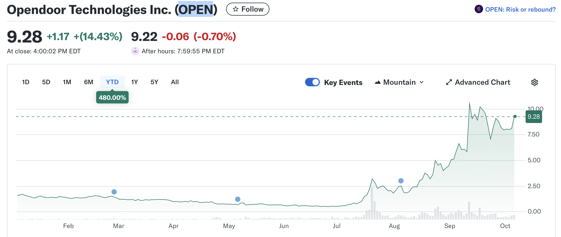The image size is (561, 237).
Task: Click the star icon in Follow button
Action: point(235,9)
